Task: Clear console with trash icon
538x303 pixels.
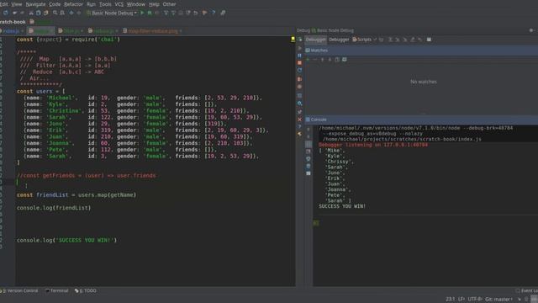Action: (x=309, y=166)
